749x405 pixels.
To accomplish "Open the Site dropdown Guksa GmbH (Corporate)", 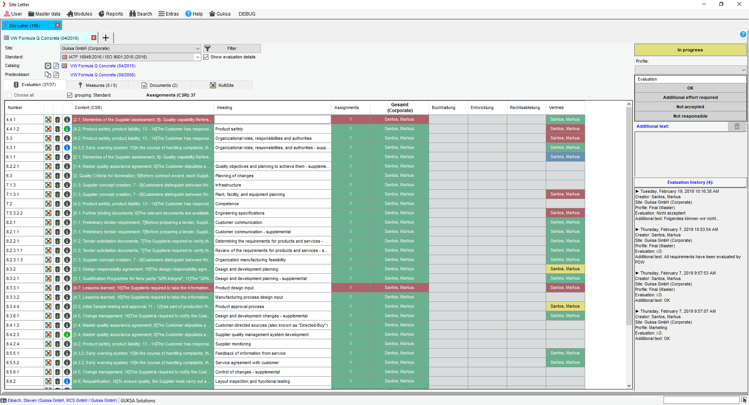I will [131, 48].
